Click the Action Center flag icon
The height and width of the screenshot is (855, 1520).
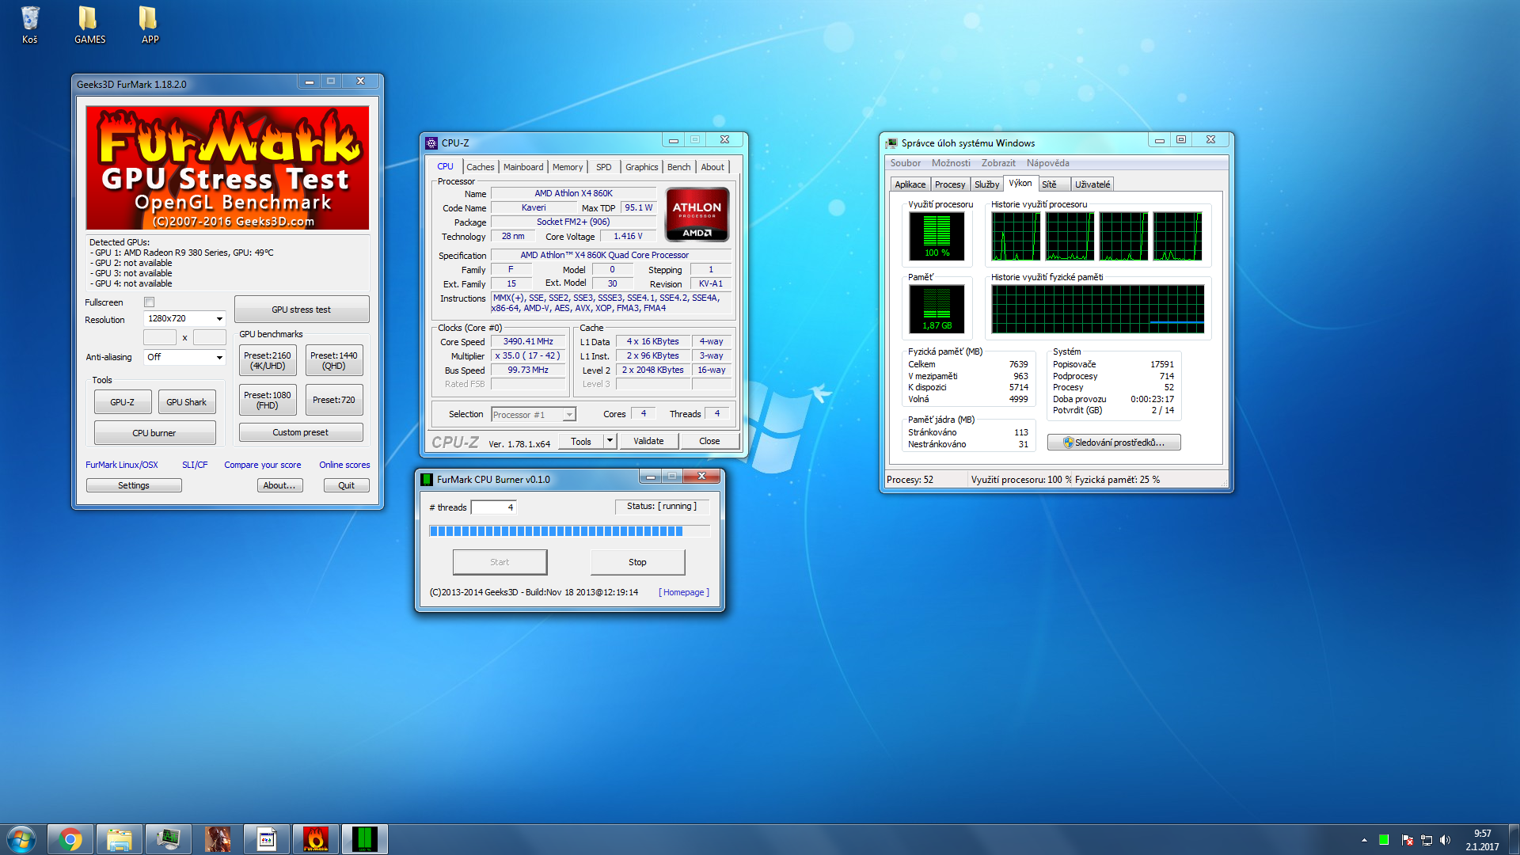point(1407,840)
